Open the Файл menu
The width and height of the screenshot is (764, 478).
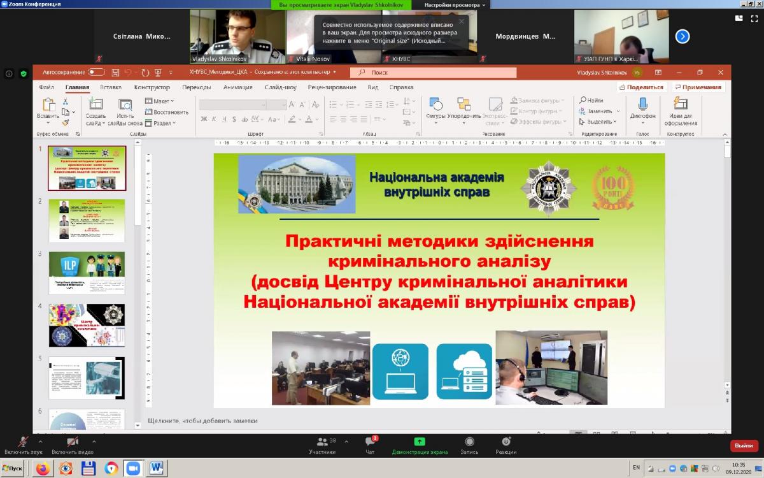(46, 87)
